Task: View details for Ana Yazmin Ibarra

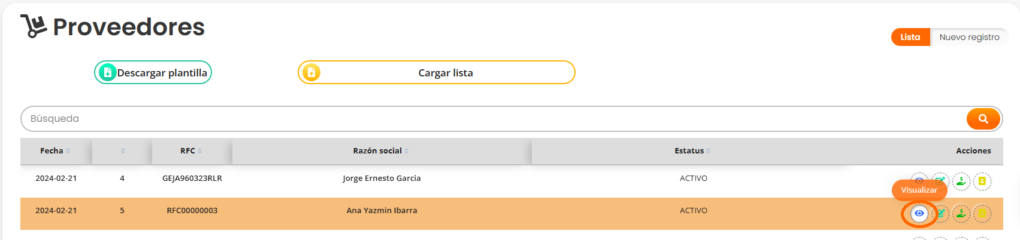Action: click(919, 213)
